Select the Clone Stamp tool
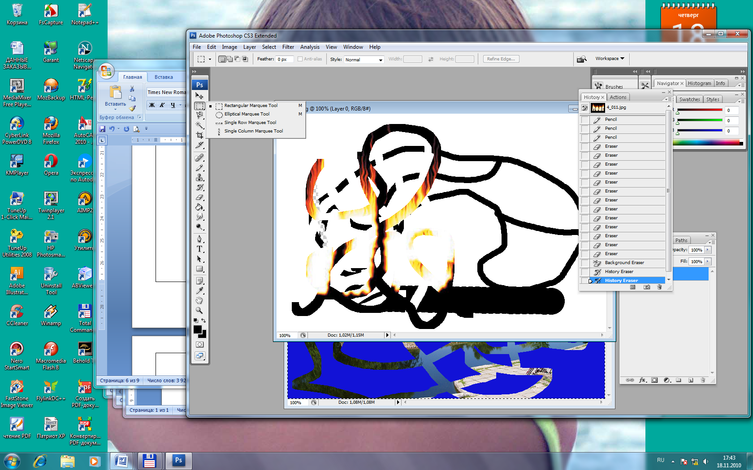Image resolution: width=753 pixels, height=470 pixels. (199, 177)
